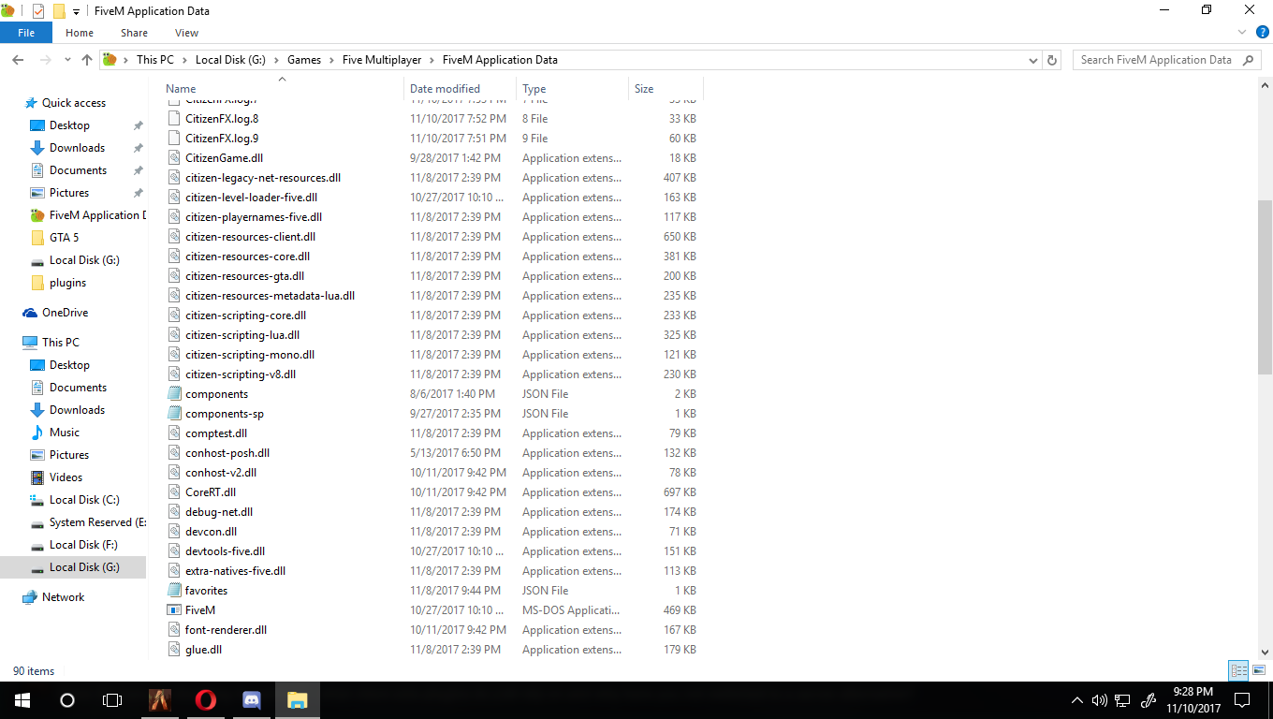The height and width of the screenshot is (719, 1273).
Task: Open Local Disk (F:) in sidebar
Action: point(84,545)
